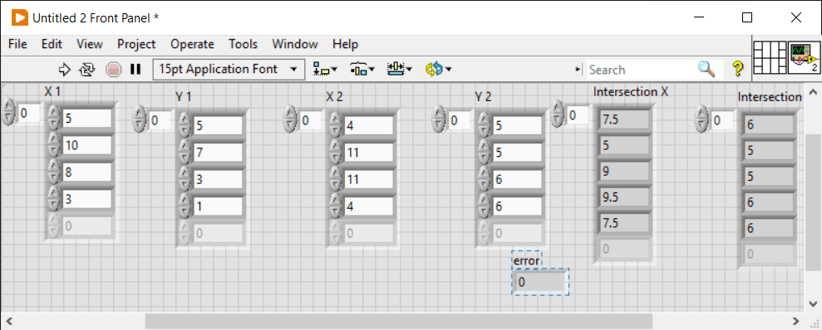Open the Window menu
Image resolution: width=822 pixels, height=330 pixels.
[x=294, y=45]
